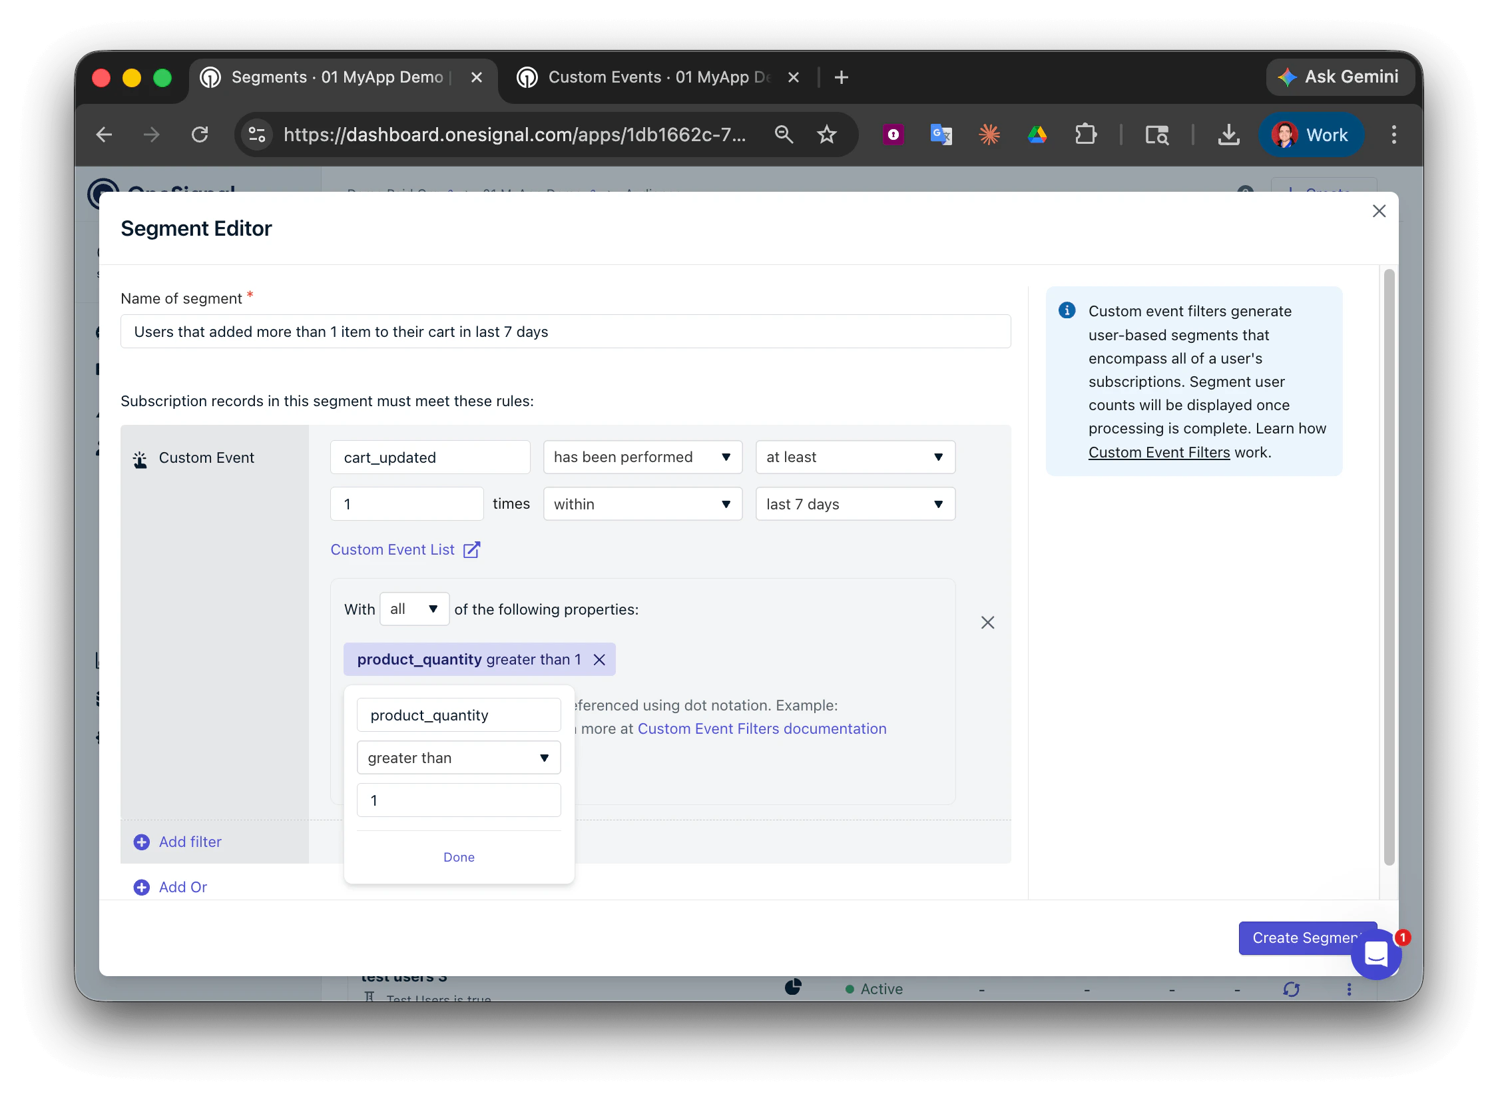Bookmark the page with the star icon

point(826,134)
